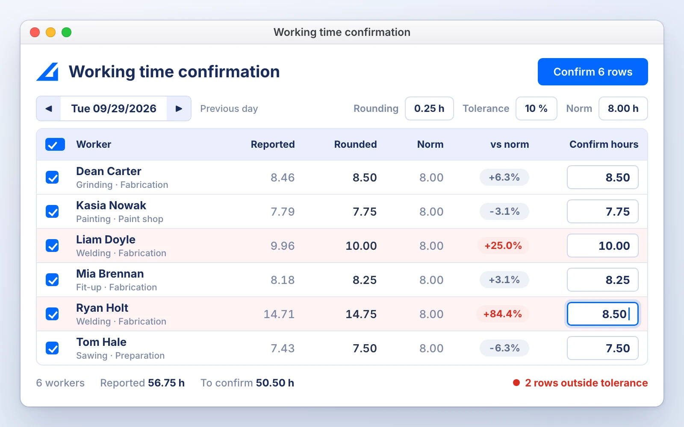Uncheck Kasia Nowak's row checkbox
684x427 pixels.
[x=52, y=211]
